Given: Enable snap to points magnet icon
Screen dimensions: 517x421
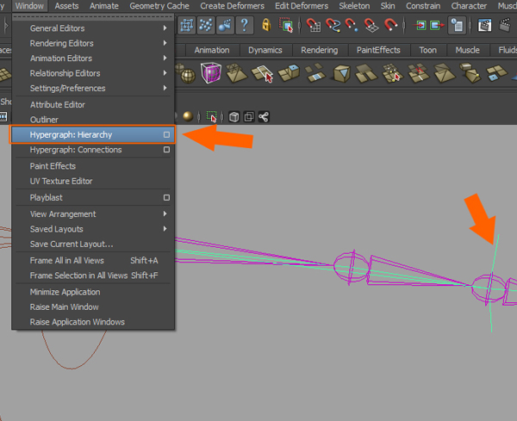Looking at the screenshot, I should 352,25.
